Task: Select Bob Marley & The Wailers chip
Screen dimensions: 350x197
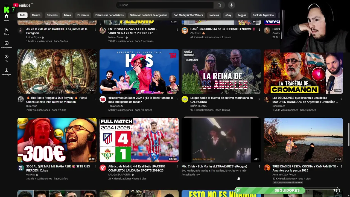Action: coord(188,15)
